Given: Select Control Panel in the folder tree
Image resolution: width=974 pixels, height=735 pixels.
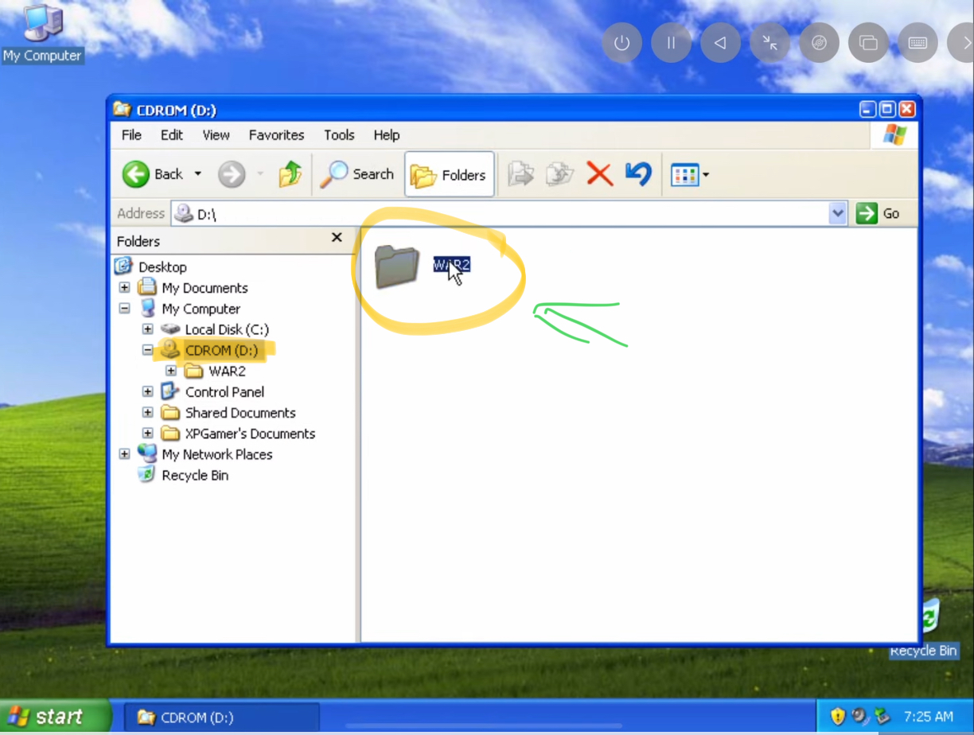Looking at the screenshot, I should (224, 392).
